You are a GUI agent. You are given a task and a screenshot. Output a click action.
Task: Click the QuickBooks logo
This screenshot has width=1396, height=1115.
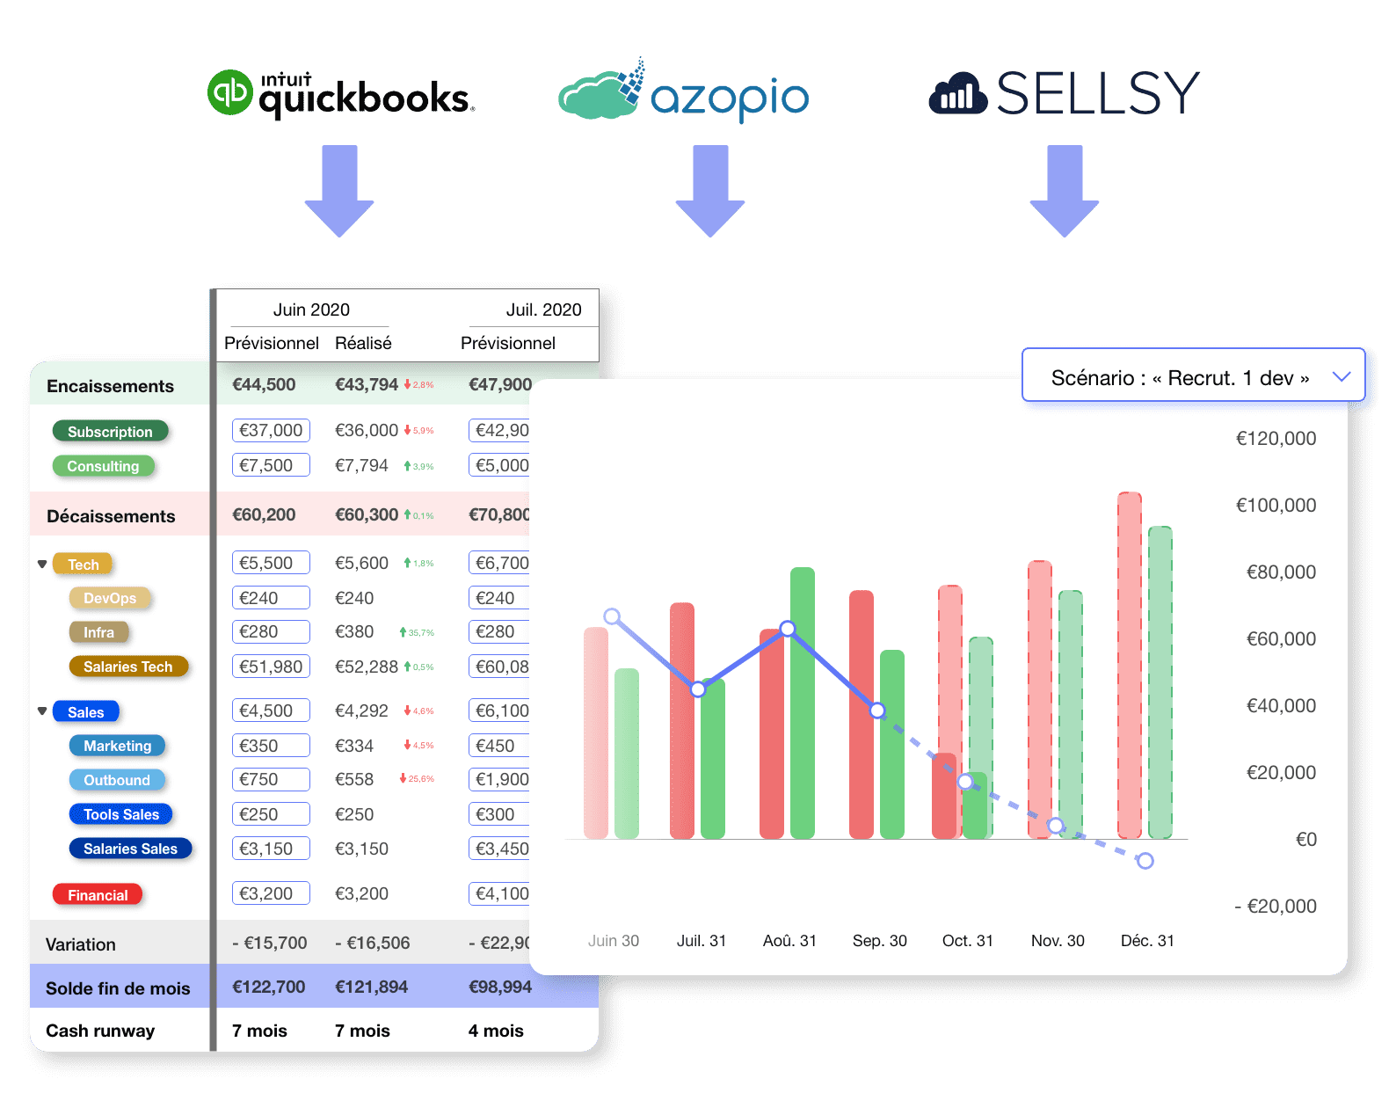click(x=341, y=93)
